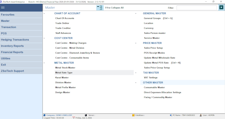Click F4 to Collapse All label
The width and height of the screenshot is (225, 119).
(114, 8)
